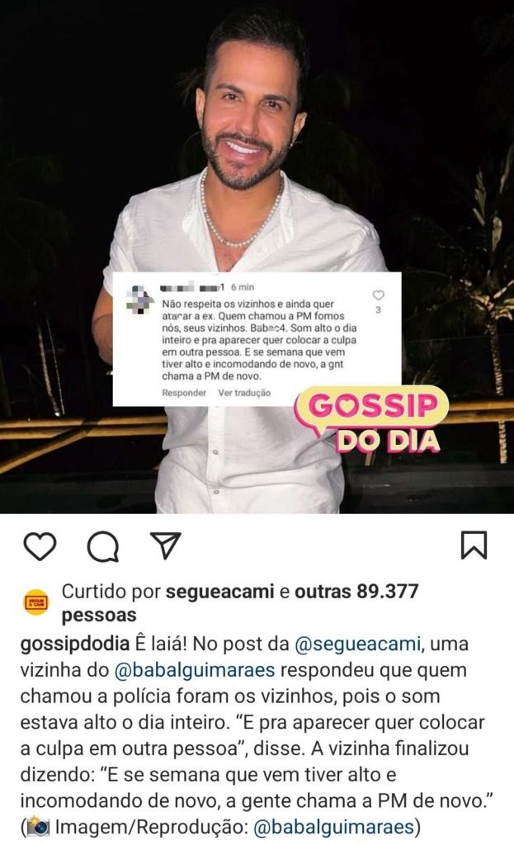The width and height of the screenshot is (514, 845).
Task: Like the post with the heart icon
Action: [40, 546]
